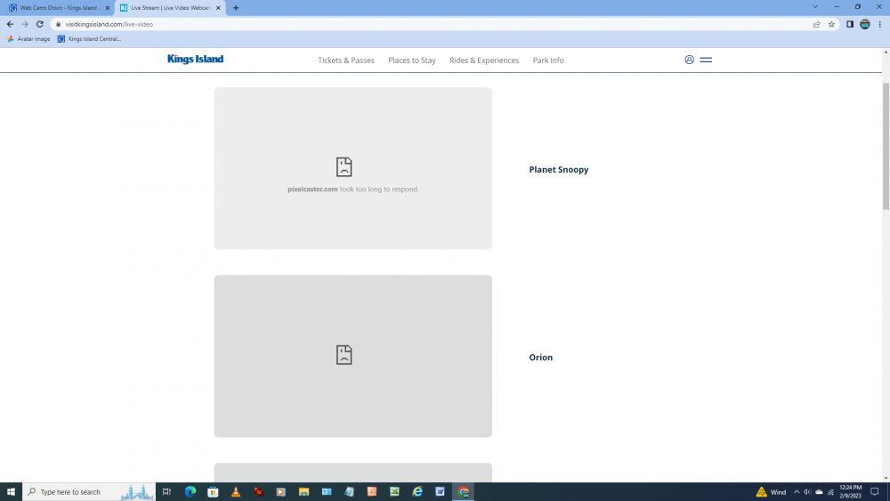Show hidden system tray icons
This screenshot has height=501, width=890.
click(x=797, y=492)
